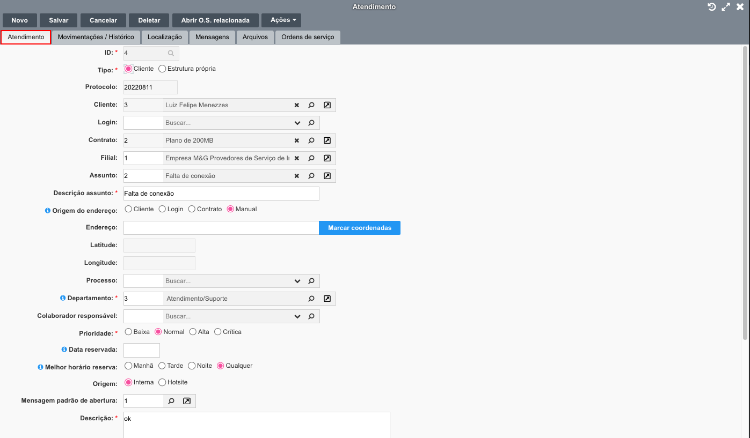The image size is (750, 438).
Task: Click the Endereço input field
Action: (x=221, y=228)
